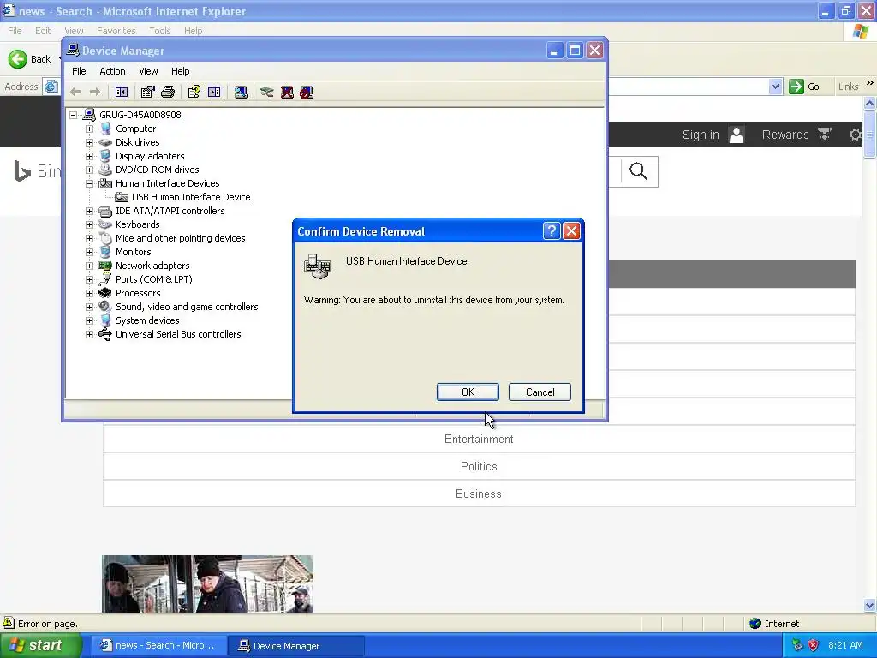Collapse the GRUG-D45A0D8908 root node
Viewport: 877px width, 658px height.
pos(74,115)
